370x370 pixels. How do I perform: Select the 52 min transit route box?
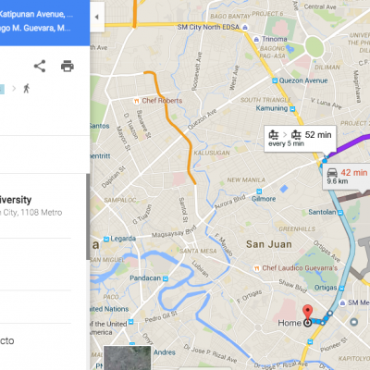point(300,139)
